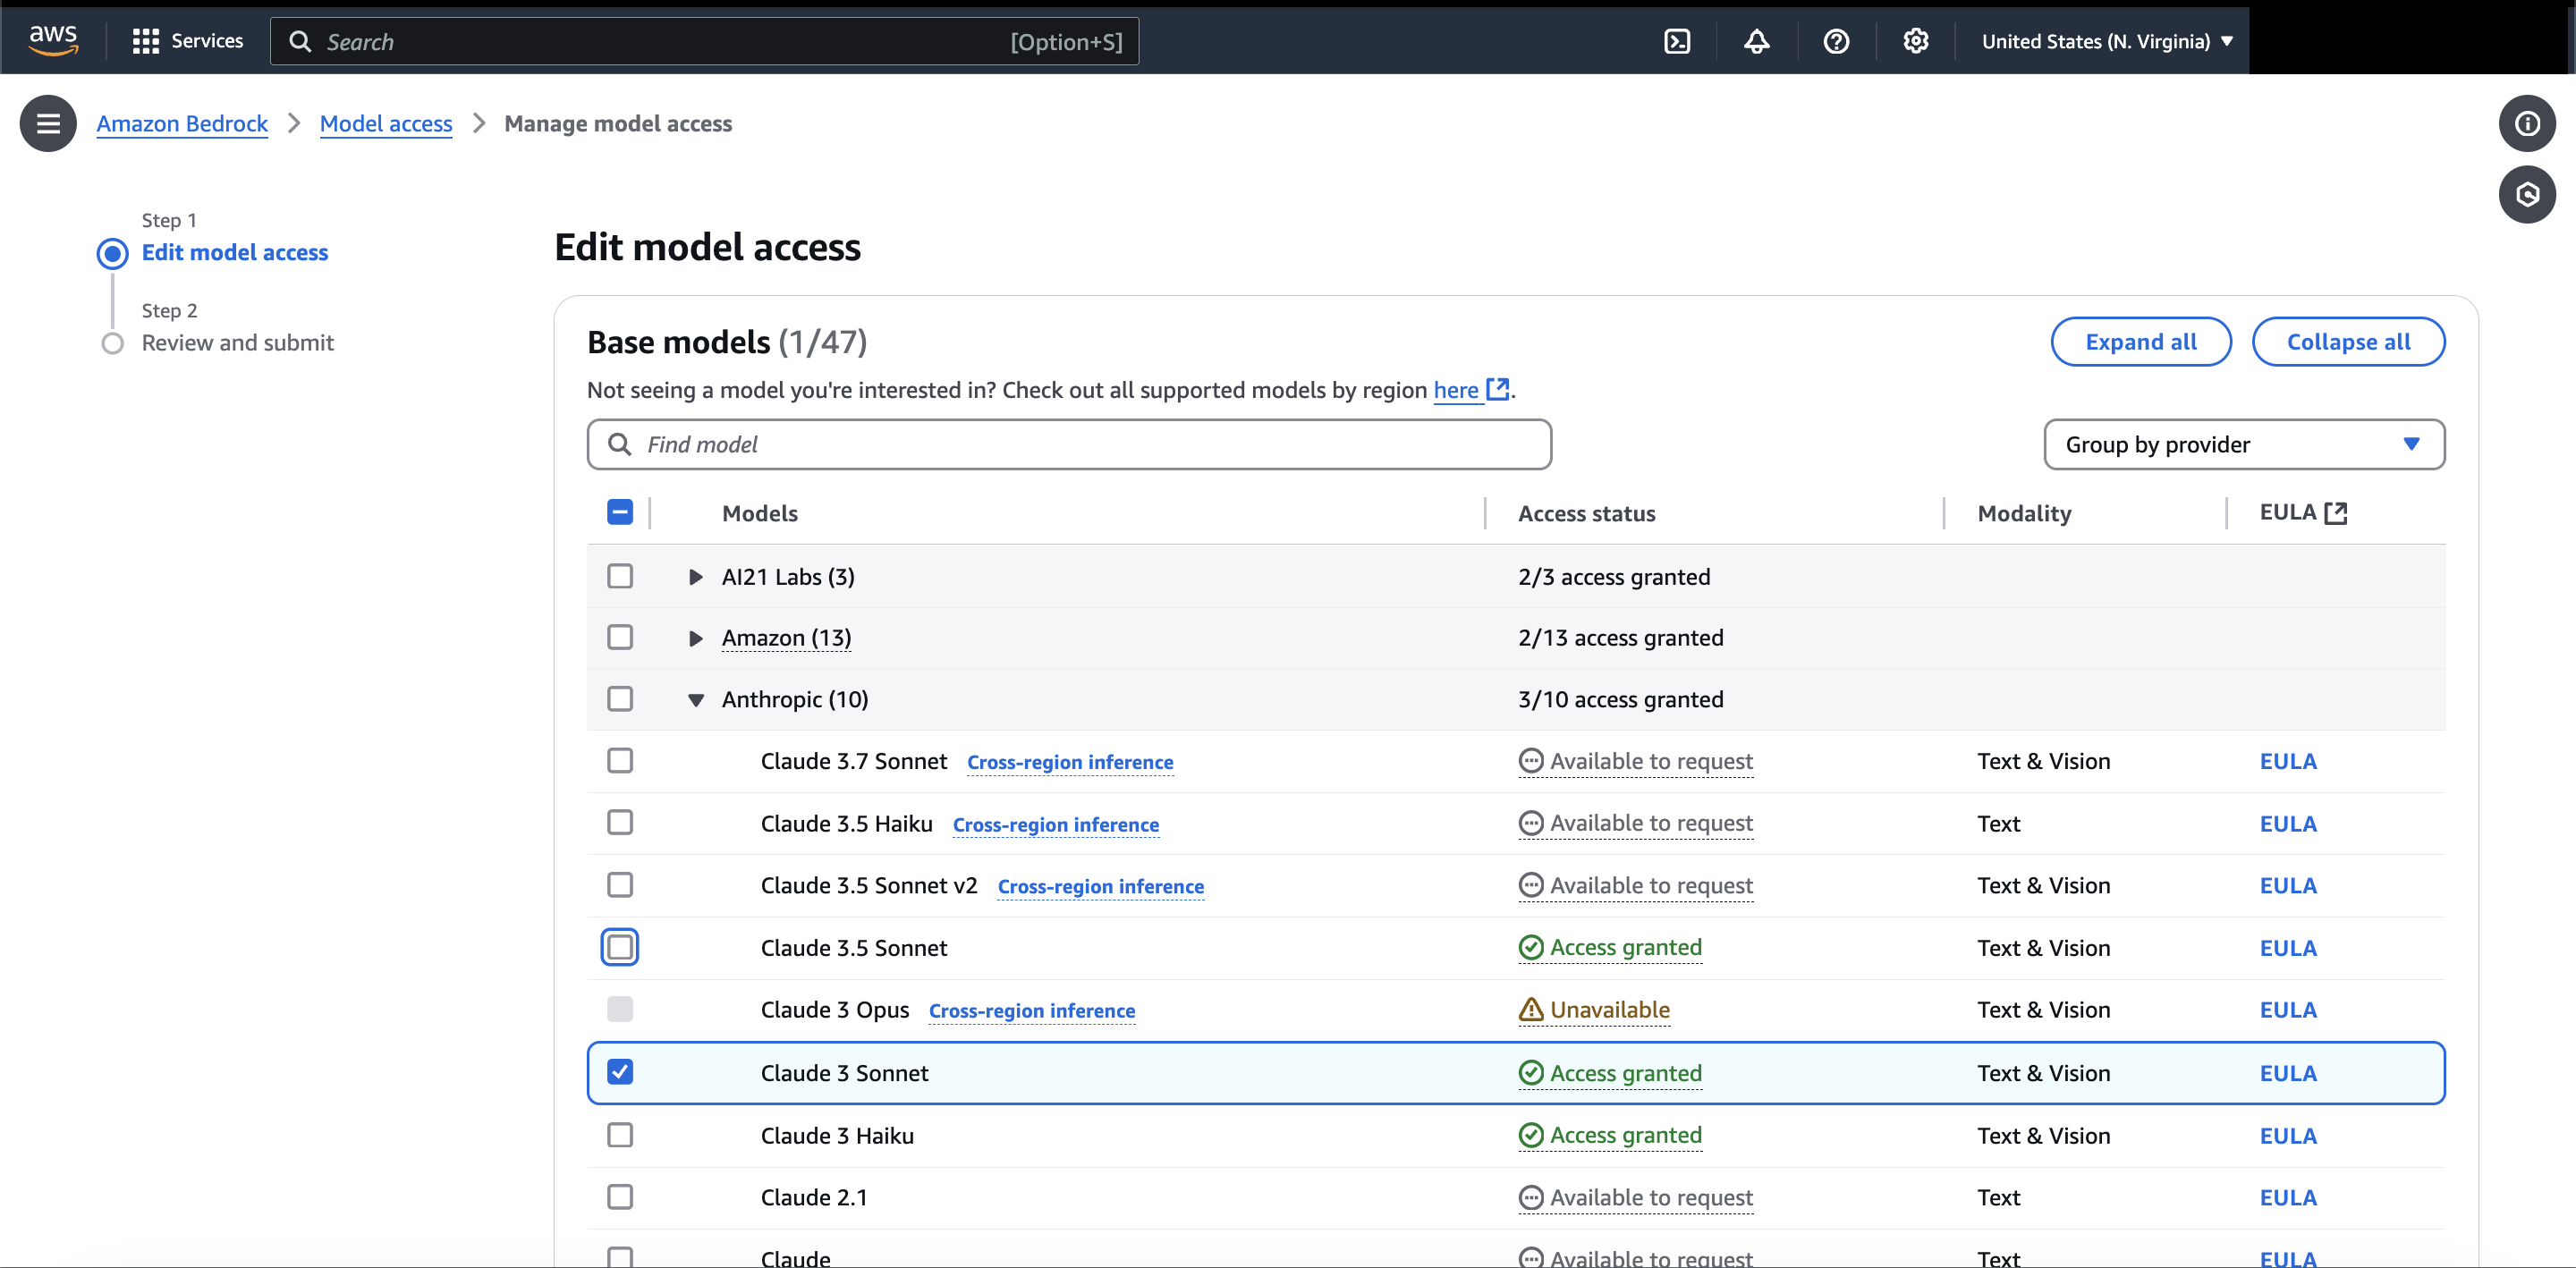Open the notifications bell

[1757, 41]
